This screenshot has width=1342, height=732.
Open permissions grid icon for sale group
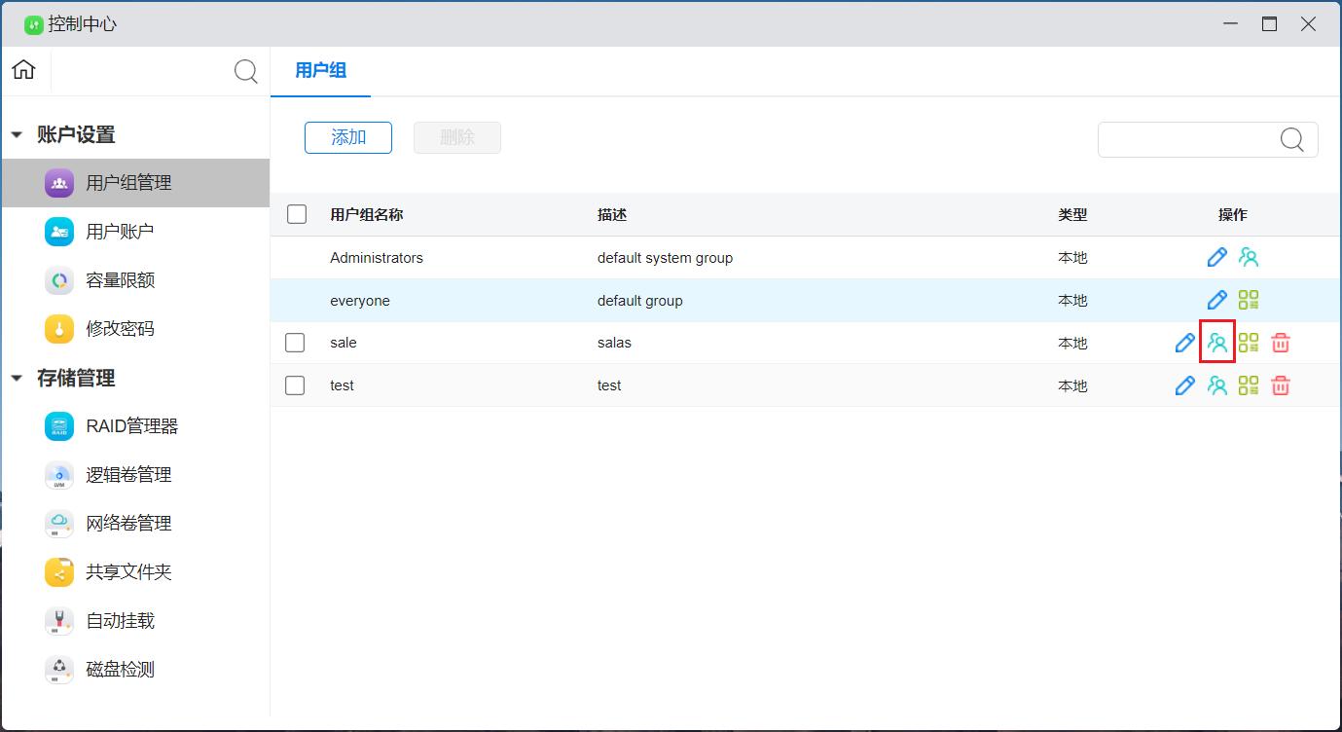1249,343
